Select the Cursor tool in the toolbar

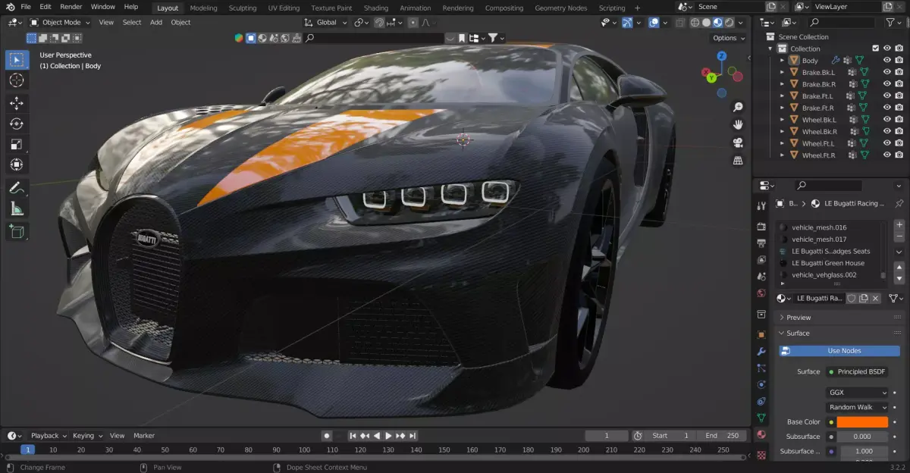(x=17, y=80)
